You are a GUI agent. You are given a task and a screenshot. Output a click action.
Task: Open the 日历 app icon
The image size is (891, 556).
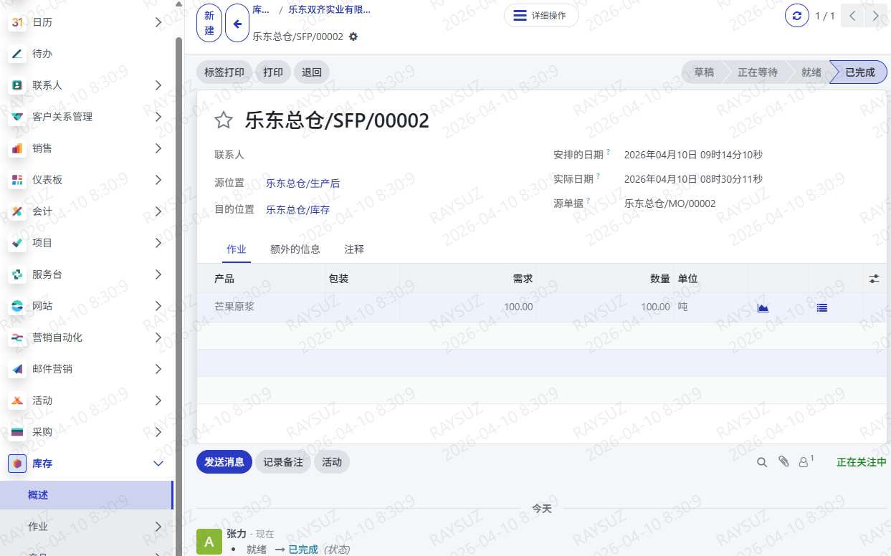[x=17, y=22]
